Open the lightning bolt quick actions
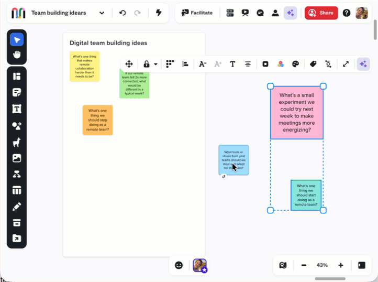 coord(159,13)
